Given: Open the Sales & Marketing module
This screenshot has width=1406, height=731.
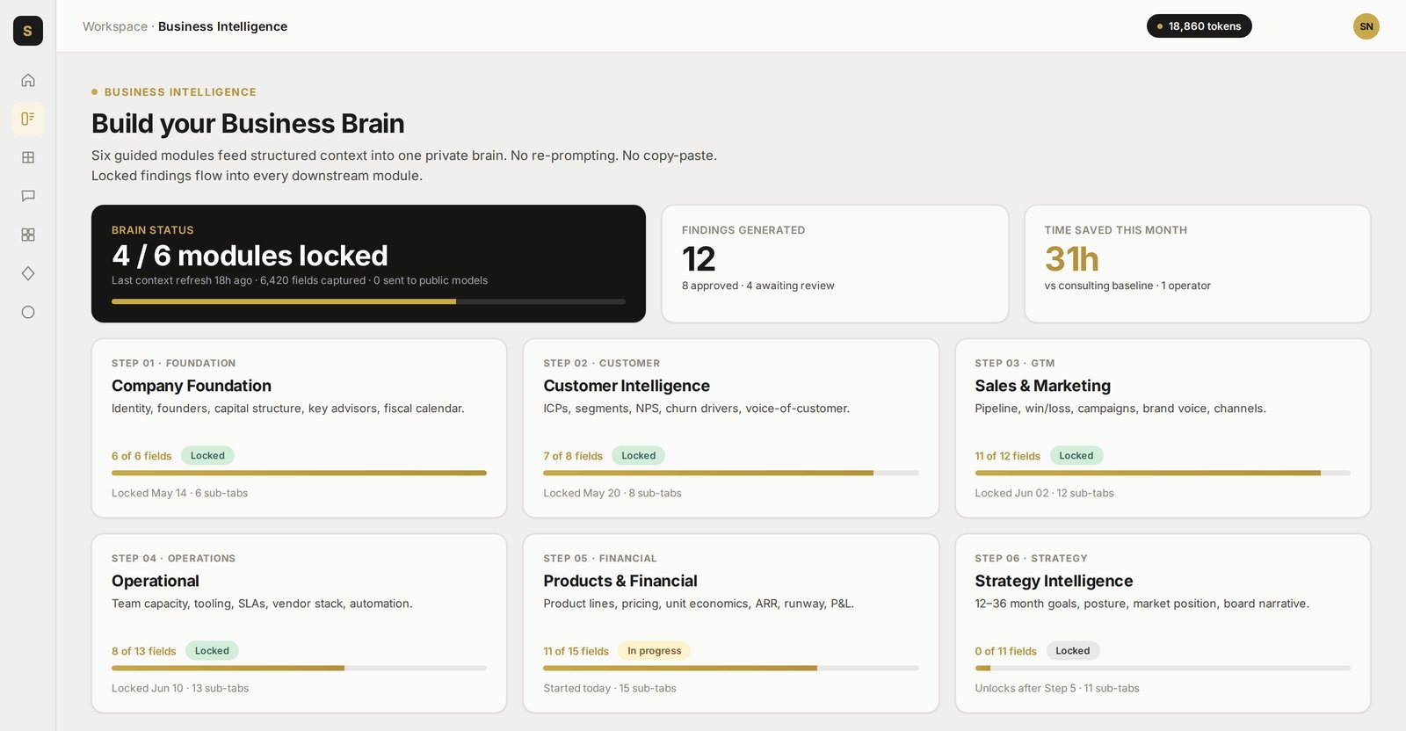Looking at the screenshot, I should click(1163, 428).
